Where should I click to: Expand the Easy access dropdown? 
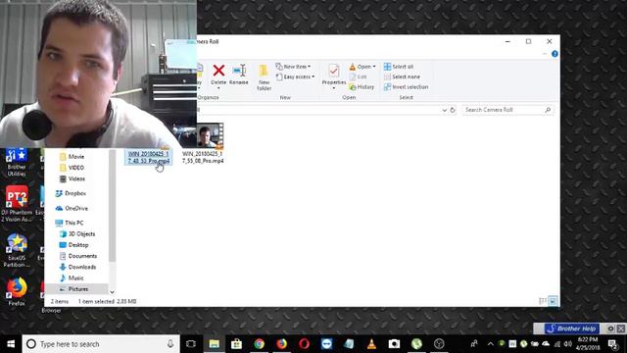tap(295, 76)
